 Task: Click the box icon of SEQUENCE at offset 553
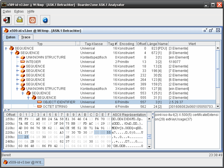tap(28, 93)
